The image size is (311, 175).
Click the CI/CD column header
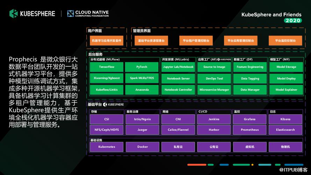pyautogui.click(x=203, y=111)
